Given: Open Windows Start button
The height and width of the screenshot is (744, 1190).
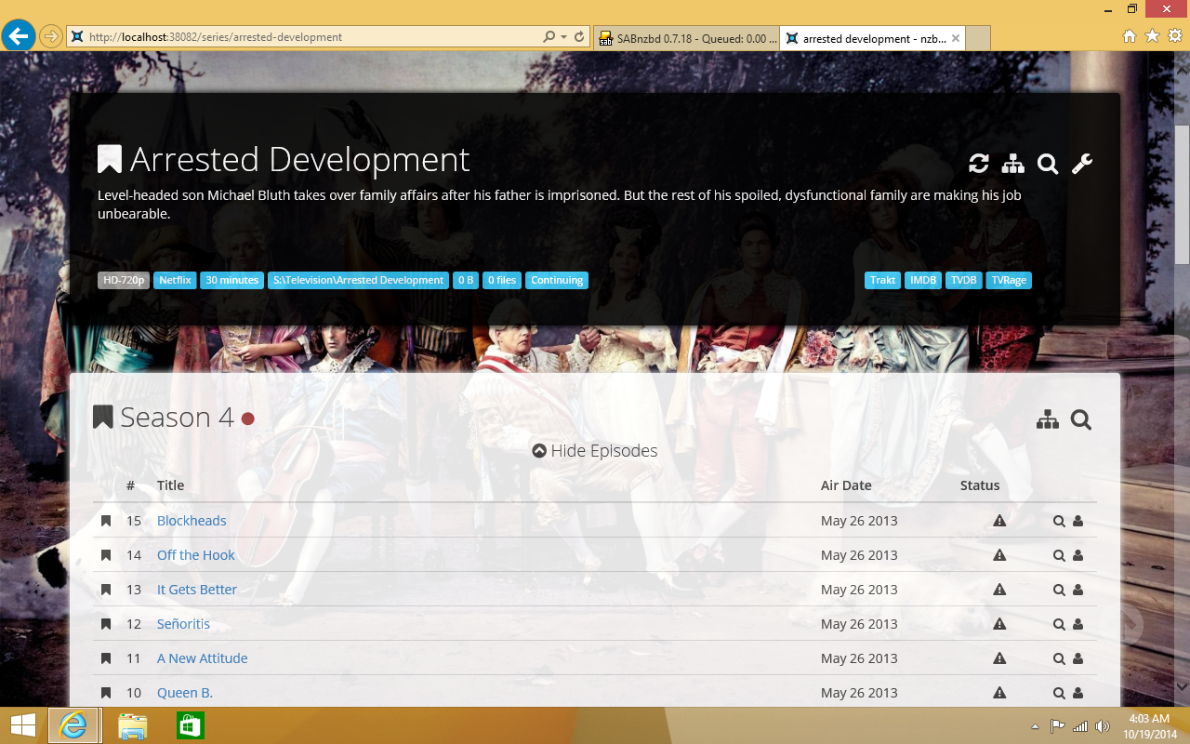Looking at the screenshot, I should 22,725.
